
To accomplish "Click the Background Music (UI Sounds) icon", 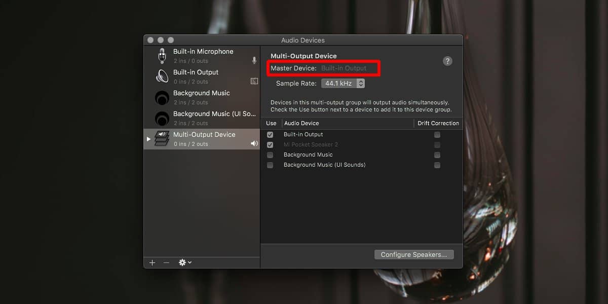I will pos(162,118).
